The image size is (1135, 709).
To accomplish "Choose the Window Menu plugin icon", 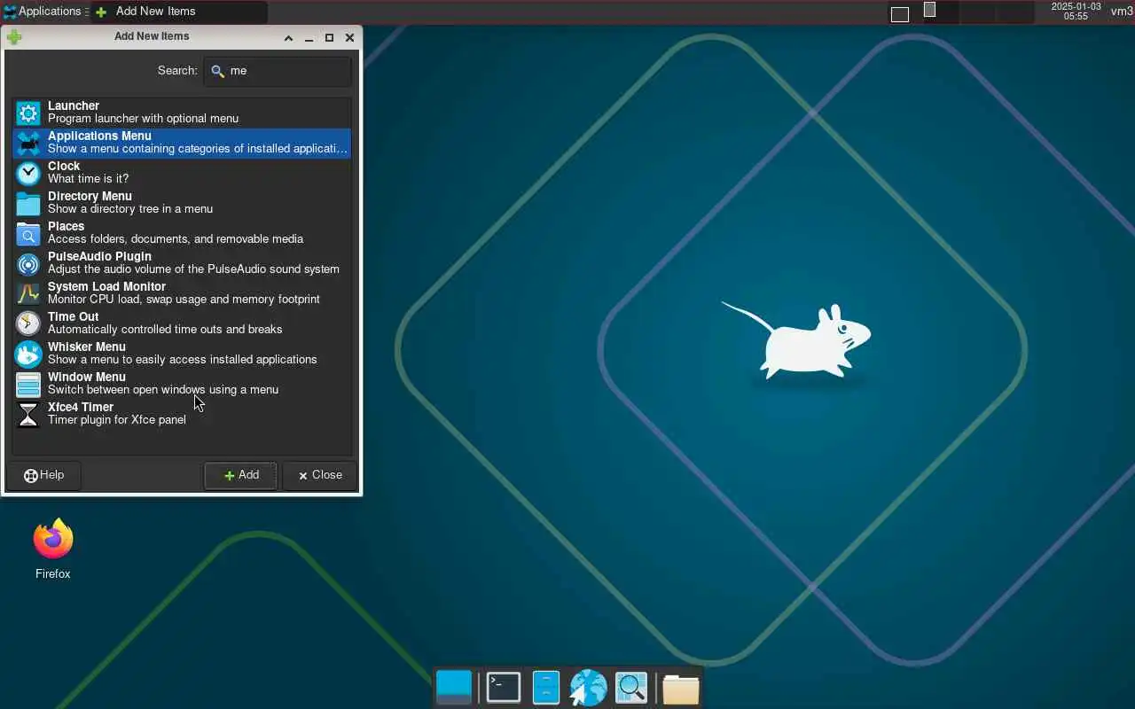I will 28,384.
